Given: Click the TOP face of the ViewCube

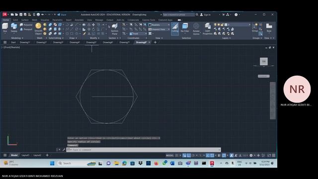Looking at the screenshot, I should pos(264,61).
